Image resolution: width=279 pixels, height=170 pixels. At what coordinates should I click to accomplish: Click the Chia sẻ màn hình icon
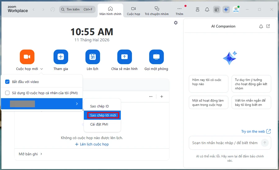point(124,57)
